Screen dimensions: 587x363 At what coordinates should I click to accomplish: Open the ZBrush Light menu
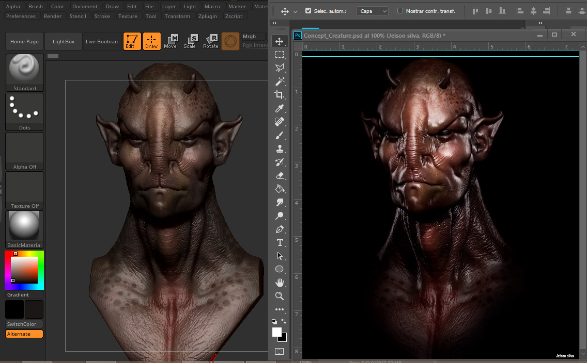click(x=190, y=6)
